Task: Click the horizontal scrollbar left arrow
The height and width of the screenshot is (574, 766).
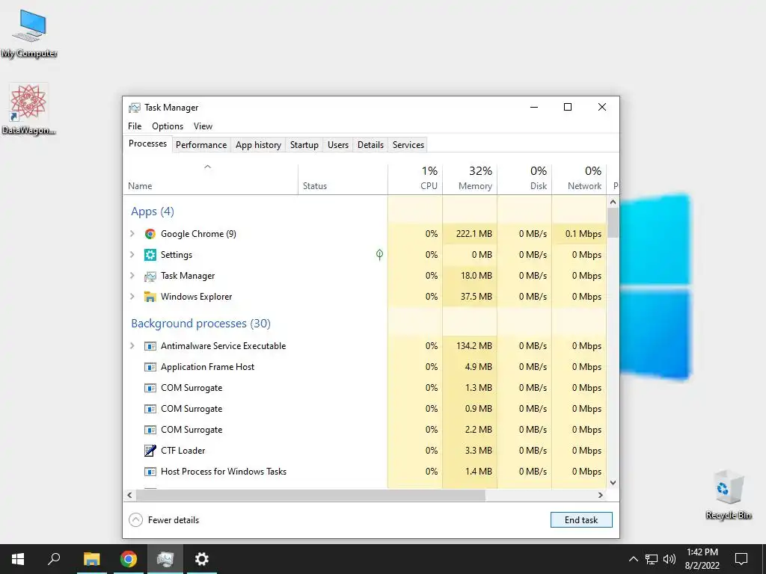Action: 129,495
